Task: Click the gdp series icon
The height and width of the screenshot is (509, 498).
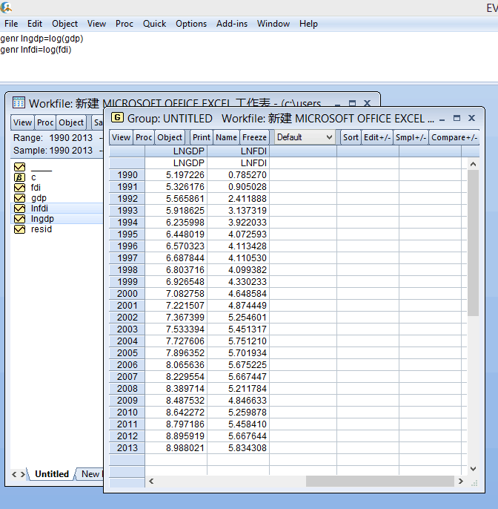Action: (20, 198)
